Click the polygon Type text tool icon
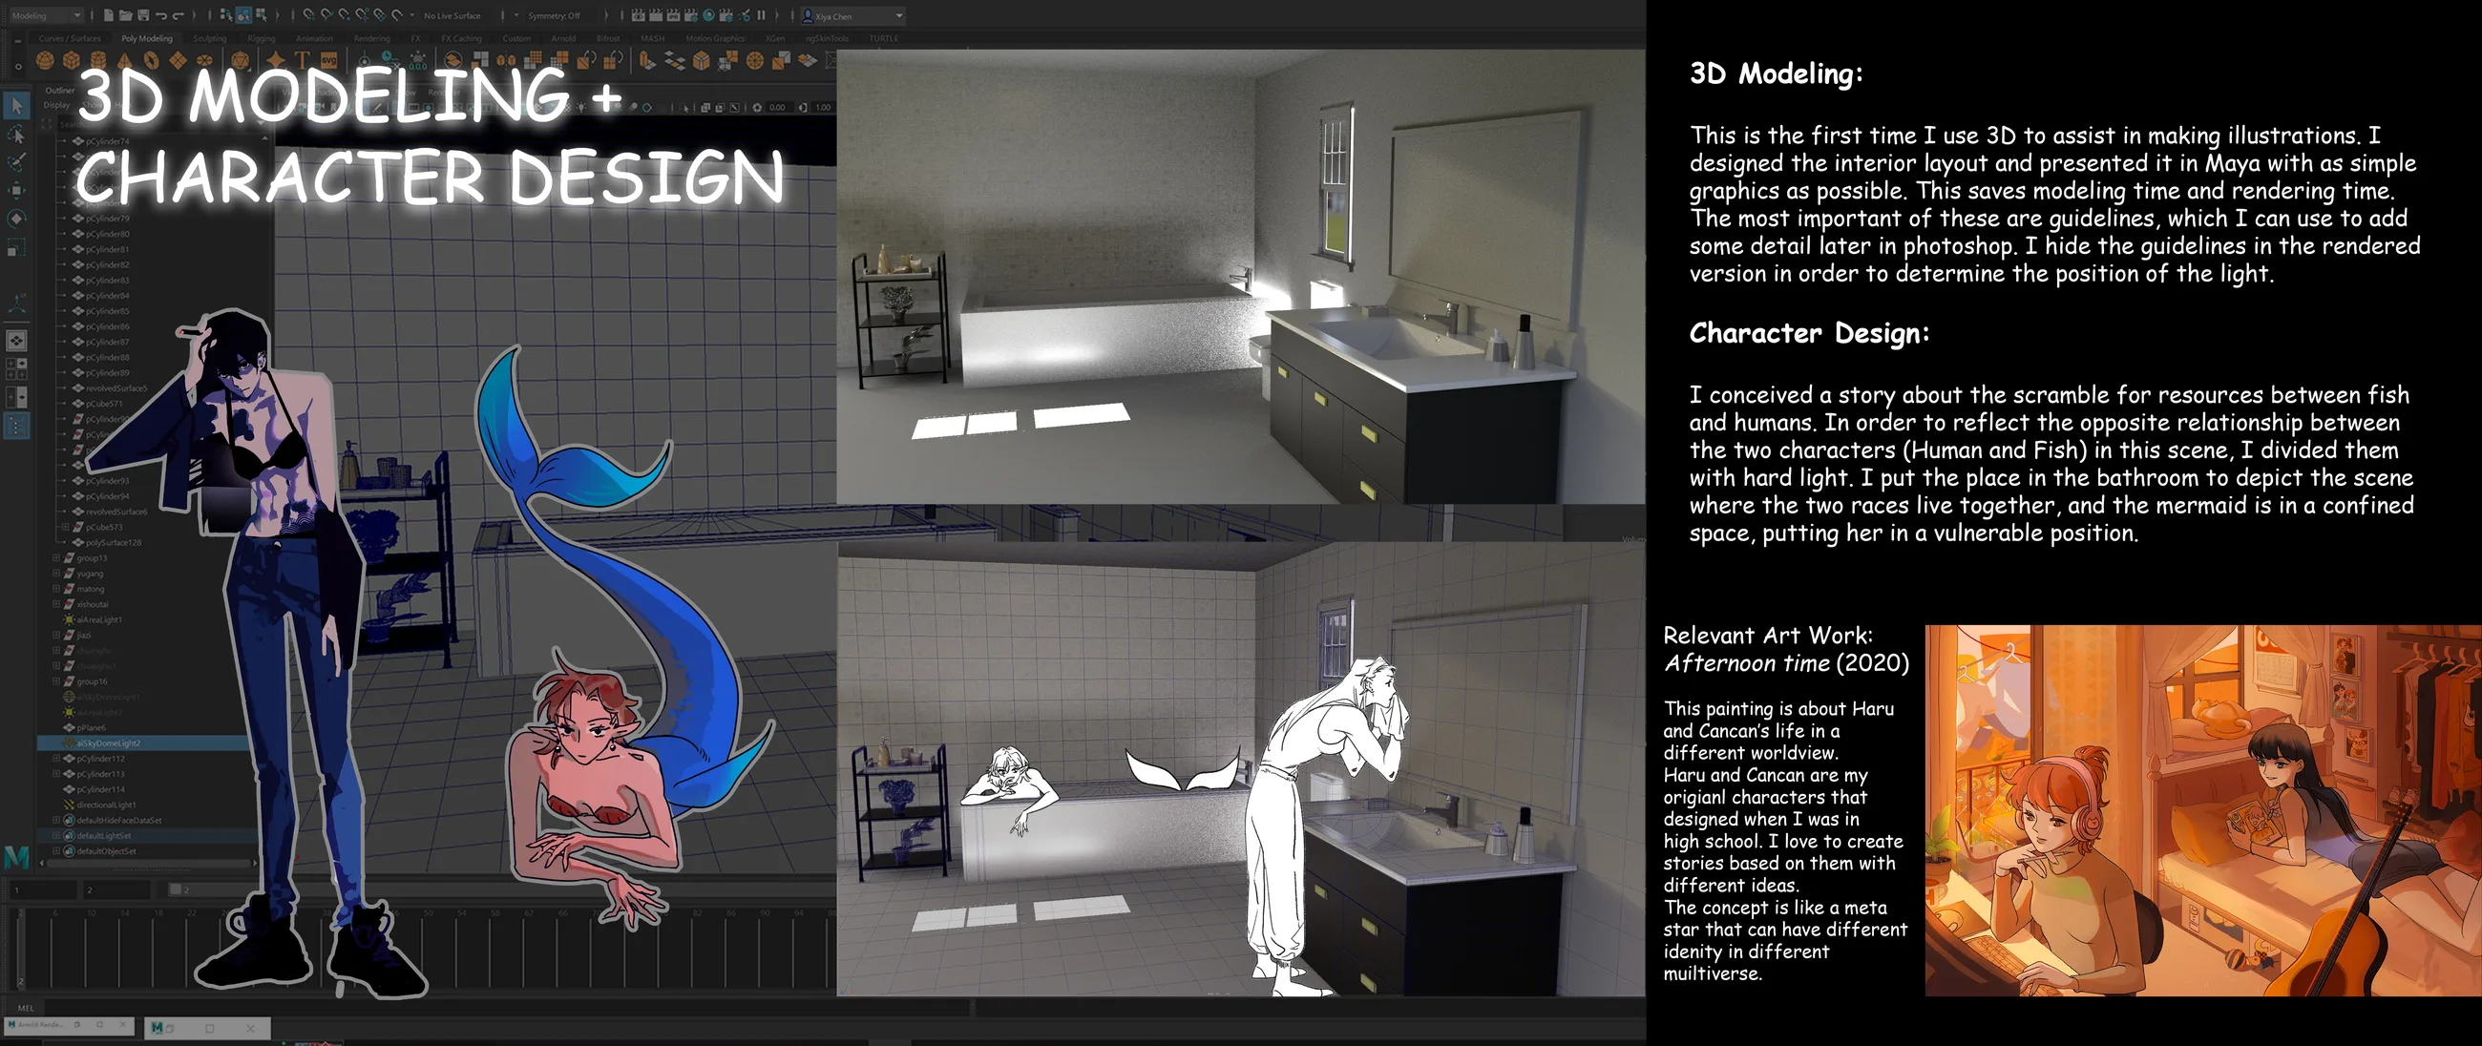 tap(302, 60)
